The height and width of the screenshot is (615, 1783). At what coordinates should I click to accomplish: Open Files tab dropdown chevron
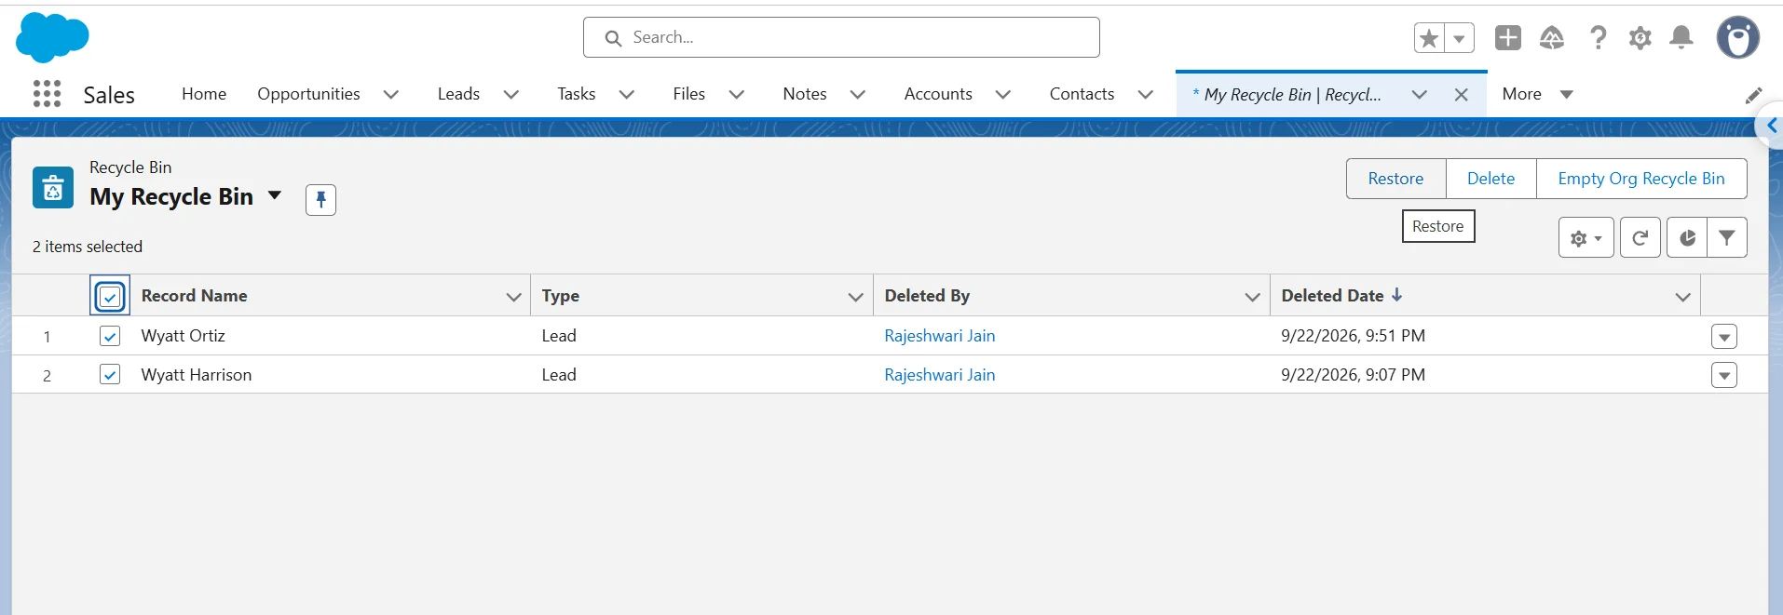pyautogui.click(x=736, y=95)
